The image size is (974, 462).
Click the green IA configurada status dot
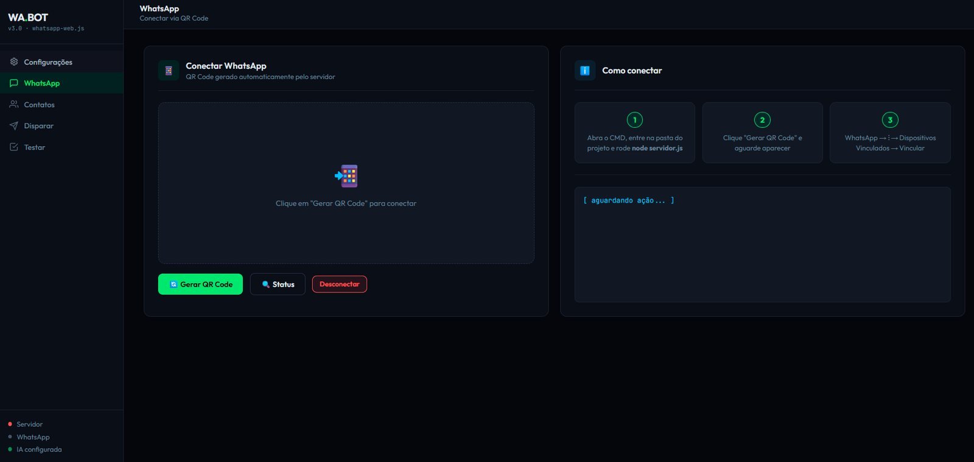coord(10,450)
